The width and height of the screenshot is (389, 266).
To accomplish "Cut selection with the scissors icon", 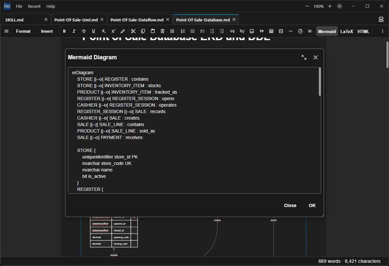I will [x=133, y=31].
